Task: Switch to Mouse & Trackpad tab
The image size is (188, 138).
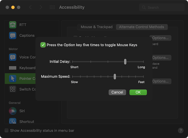Action: tap(97, 27)
